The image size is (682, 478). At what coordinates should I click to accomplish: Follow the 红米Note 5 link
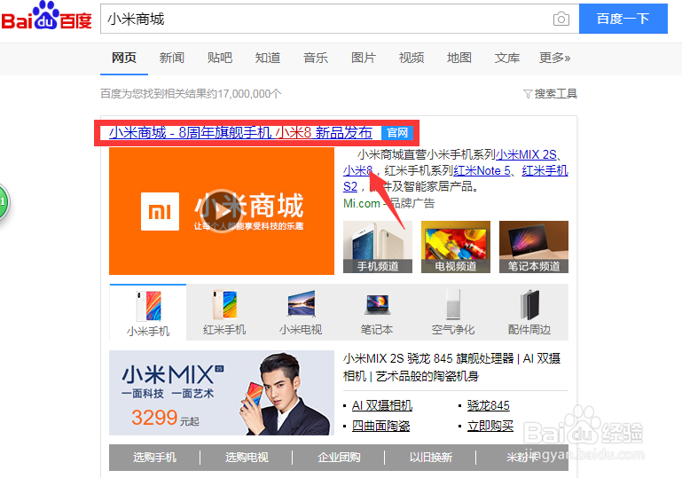coord(482,170)
